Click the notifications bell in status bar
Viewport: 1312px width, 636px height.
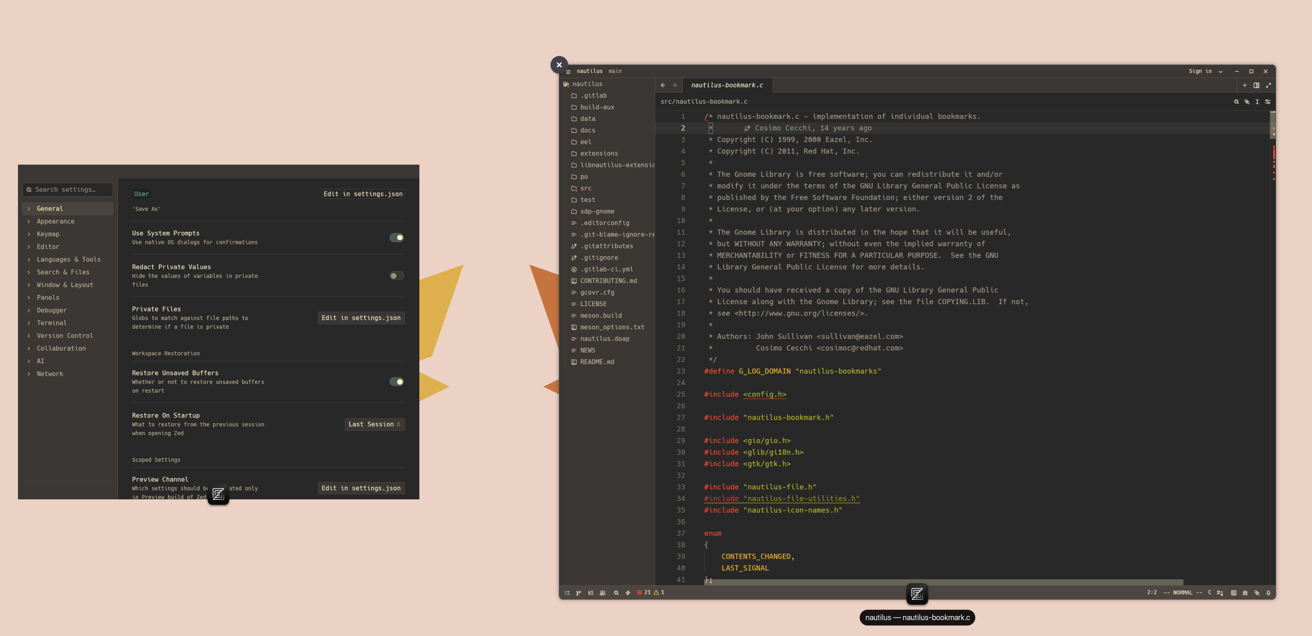1268,593
